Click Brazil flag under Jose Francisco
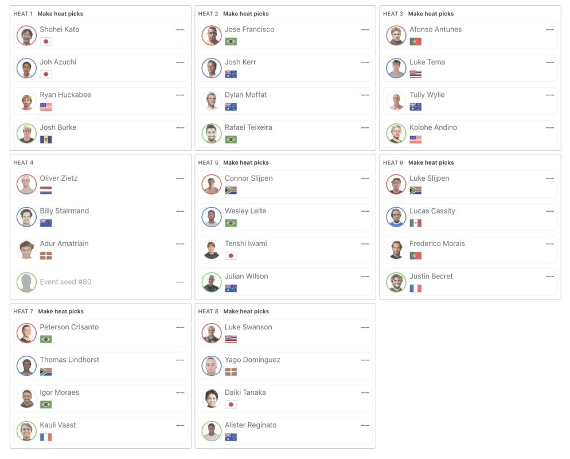This screenshot has width=570, height=459. pos(231,41)
